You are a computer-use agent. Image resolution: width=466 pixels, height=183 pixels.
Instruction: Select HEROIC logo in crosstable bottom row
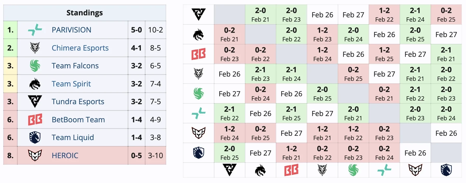(415, 170)
